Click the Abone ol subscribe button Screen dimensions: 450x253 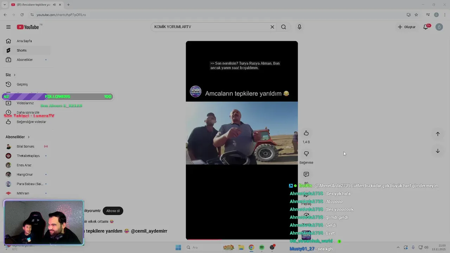click(113, 211)
